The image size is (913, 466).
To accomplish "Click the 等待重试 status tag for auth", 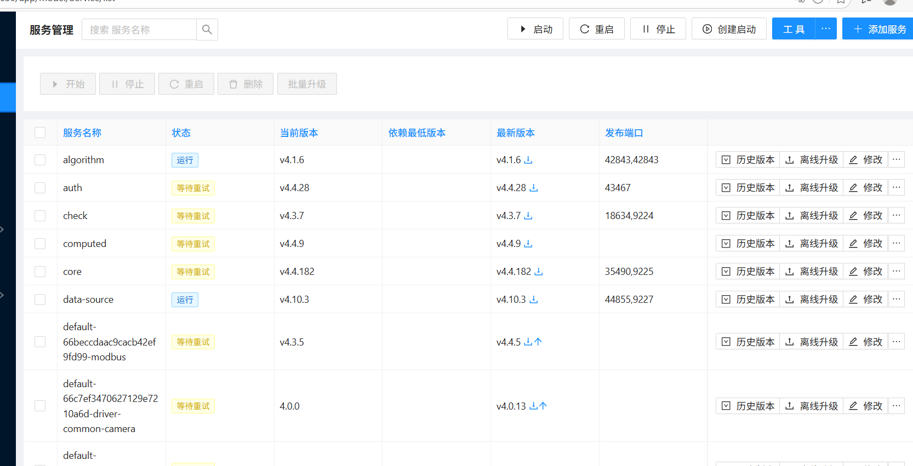I will pos(193,188).
